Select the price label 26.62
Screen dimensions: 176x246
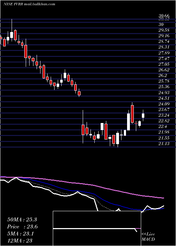point(164,70)
